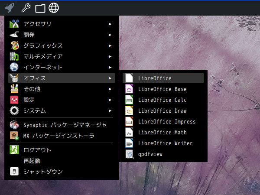Launch LibreOffice start center entry
The width and height of the screenshot is (260, 195).
pos(163,78)
